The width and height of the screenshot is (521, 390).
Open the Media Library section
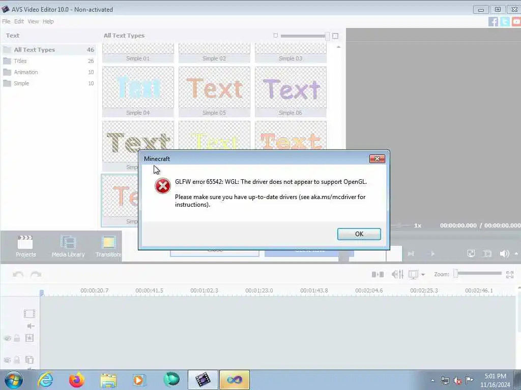coord(68,246)
